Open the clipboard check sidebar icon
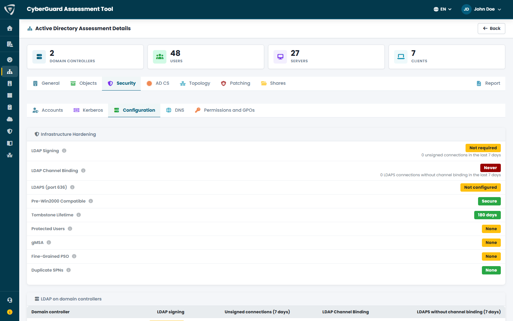Viewport: 513px width, 321px height. click(x=10, y=107)
